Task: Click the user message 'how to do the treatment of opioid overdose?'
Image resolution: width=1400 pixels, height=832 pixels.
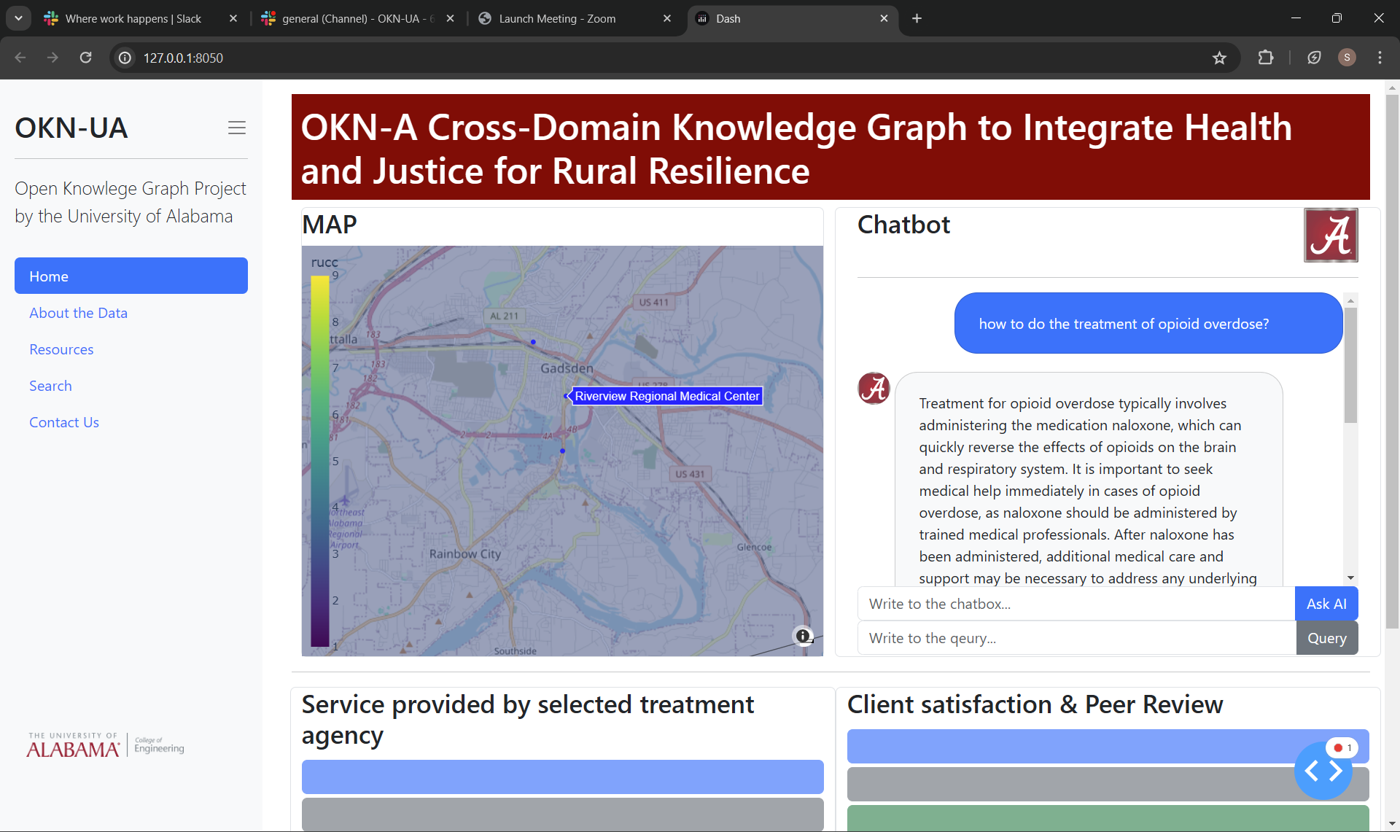Action: click(x=1148, y=323)
